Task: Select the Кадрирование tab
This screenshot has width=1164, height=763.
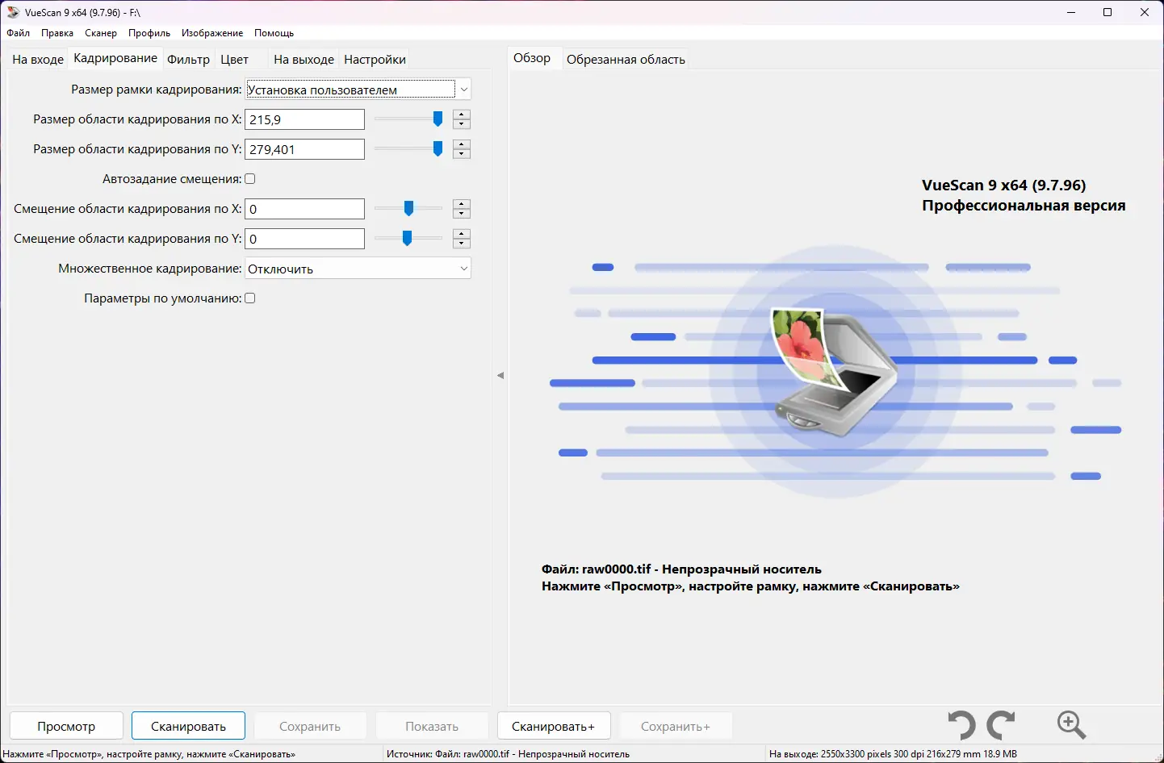Action: pos(115,59)
